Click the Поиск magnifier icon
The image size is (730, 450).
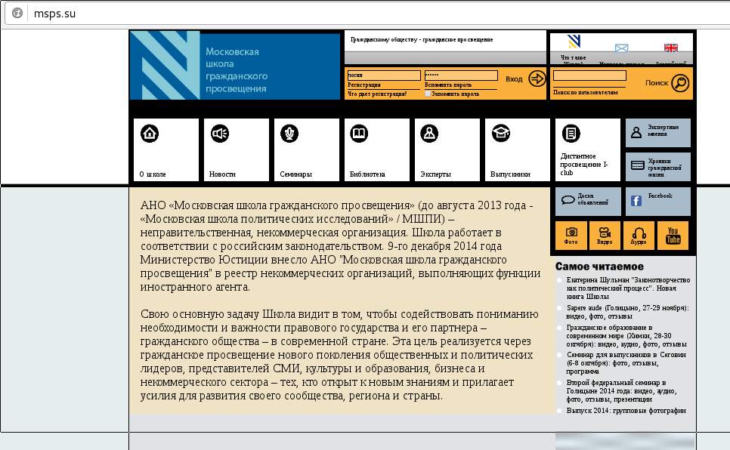pyautogui.click(x=680, y=82)
